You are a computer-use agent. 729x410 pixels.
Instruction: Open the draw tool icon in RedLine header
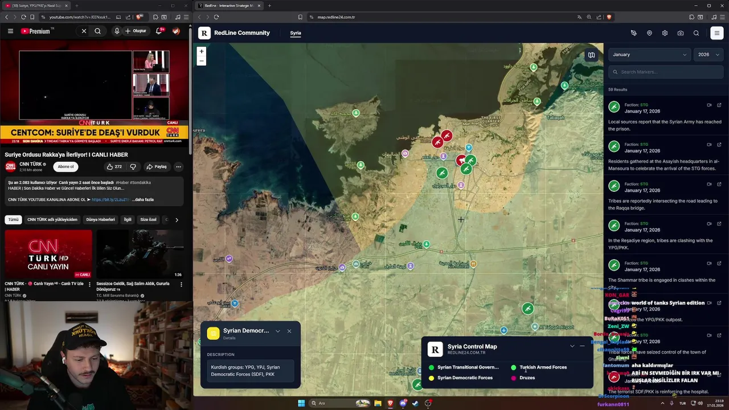[634, 33]
